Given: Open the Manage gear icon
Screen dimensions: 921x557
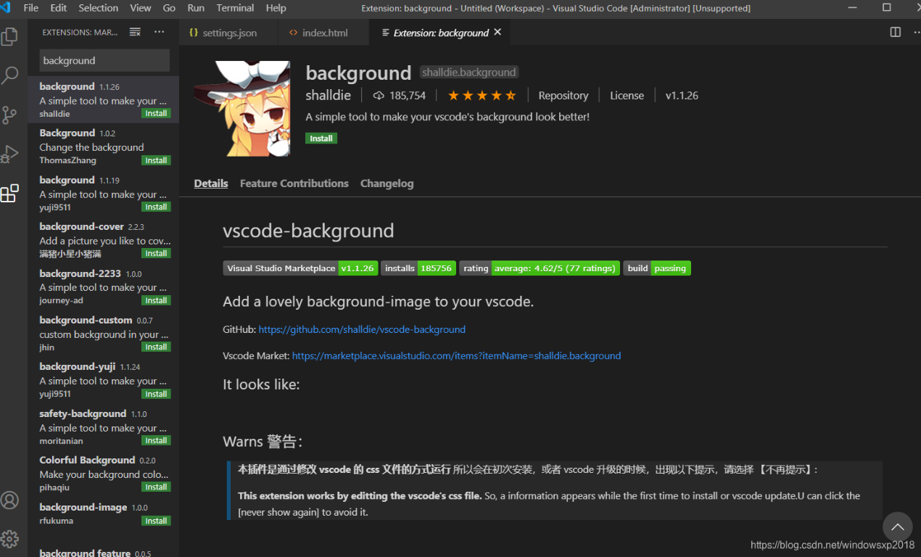Looking at the screenshot, I should 9,539.
